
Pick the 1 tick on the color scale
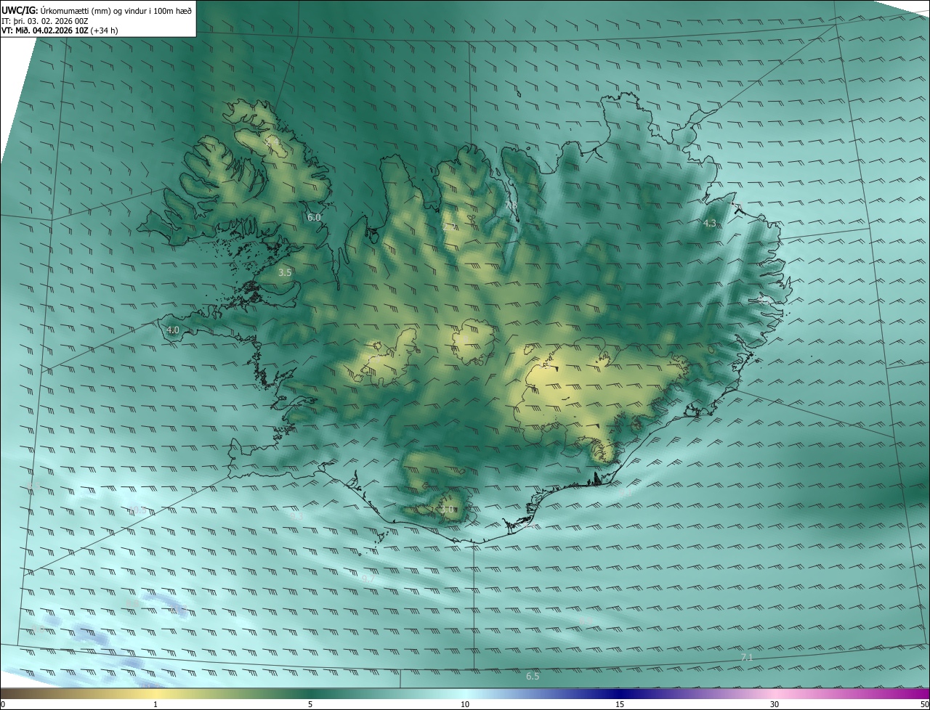point(155,705)
